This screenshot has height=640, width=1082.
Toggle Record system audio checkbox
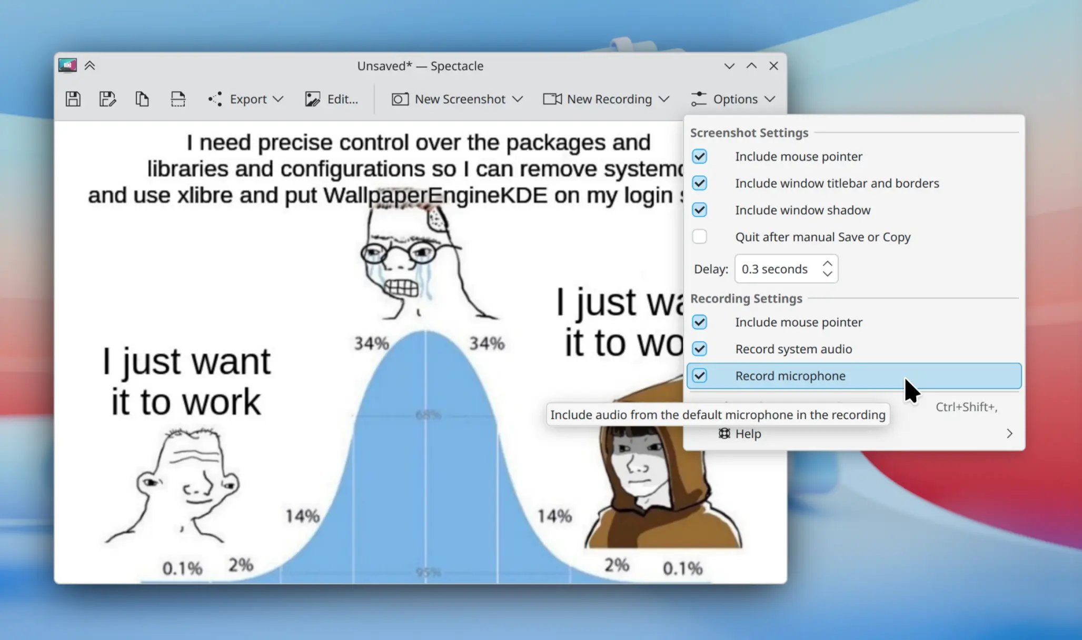tap(699, 349)
